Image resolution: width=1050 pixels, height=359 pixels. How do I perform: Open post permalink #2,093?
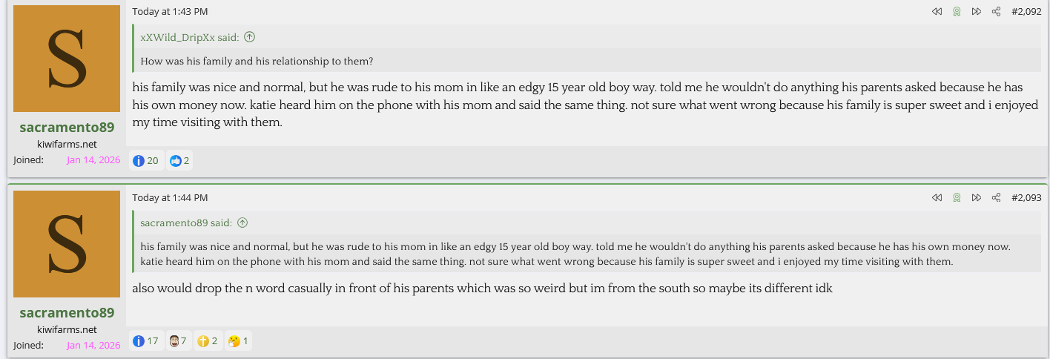coord(1026,198)
